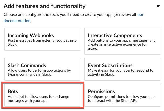Click the "Bots" title text
Screen dimensions: 164x111
click(x=13, y=91)
